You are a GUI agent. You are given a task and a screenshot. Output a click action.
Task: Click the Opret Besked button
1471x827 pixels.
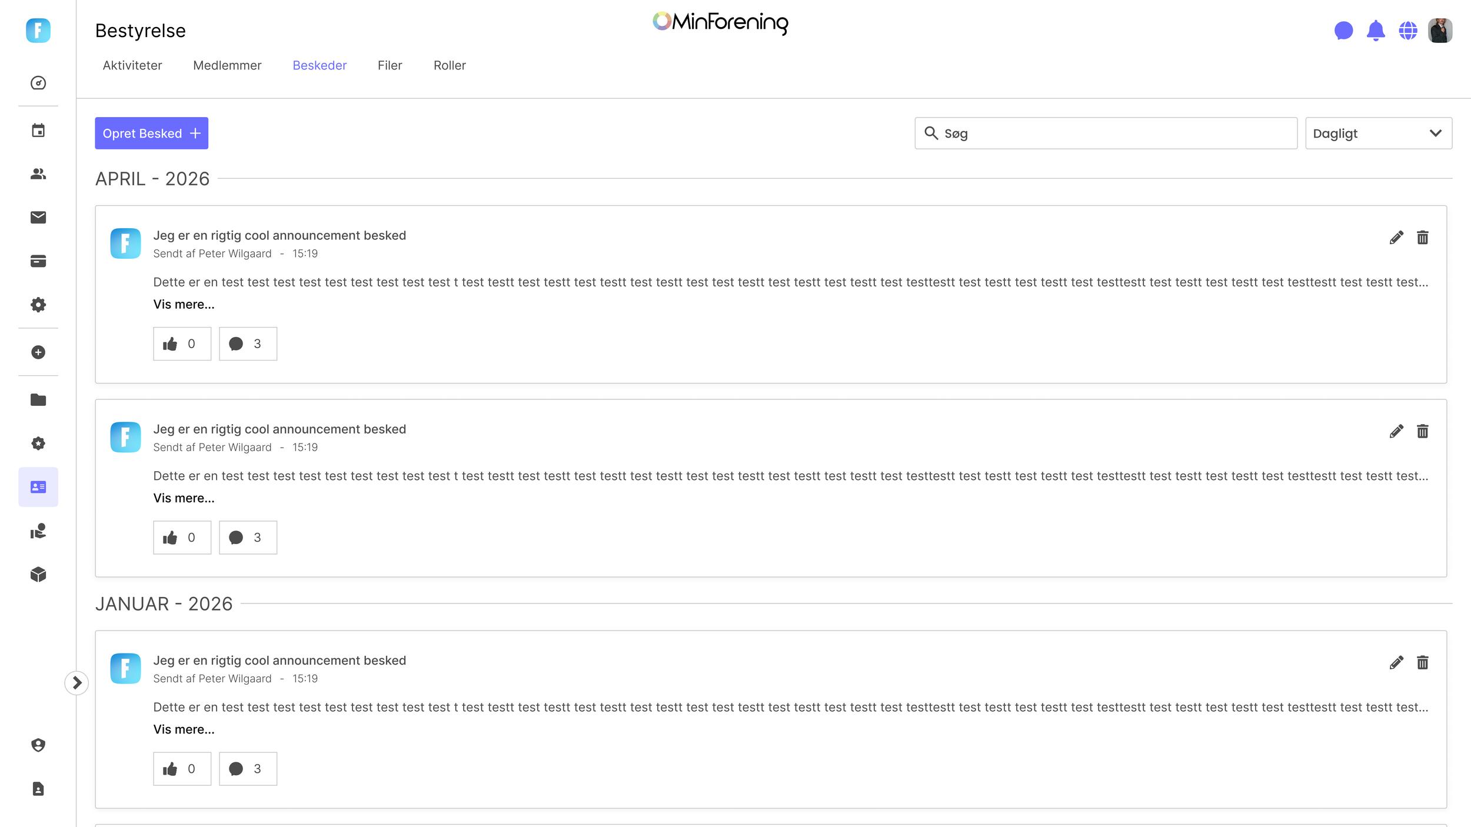152,134
